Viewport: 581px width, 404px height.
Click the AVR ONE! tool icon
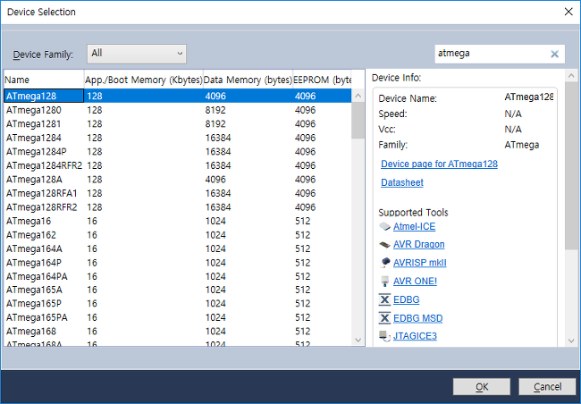384,282
